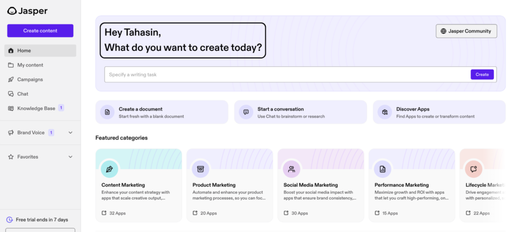Click the Jasper logo icon

tap(12, 11)
